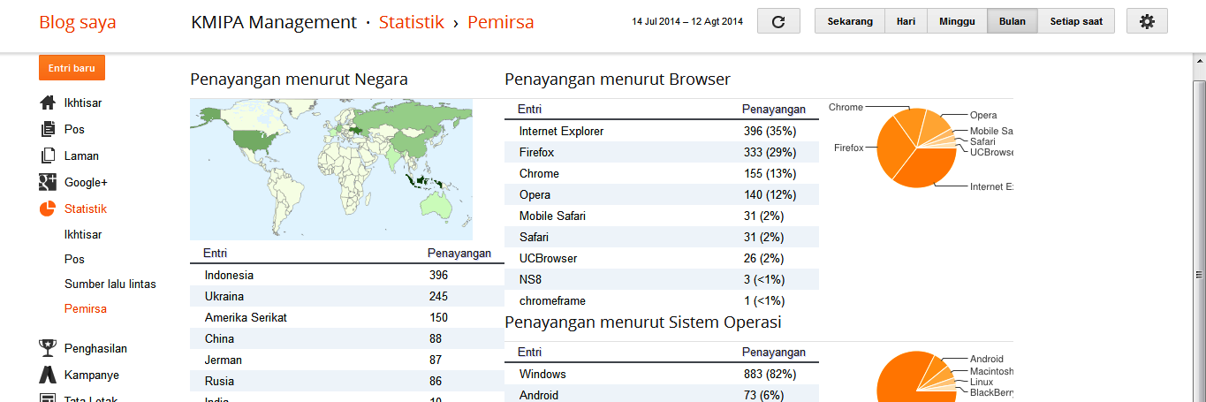The height and width of the screenshot is (402, 1206).
Task: Click the UCBrowser table row
Action: coord(662,258)
